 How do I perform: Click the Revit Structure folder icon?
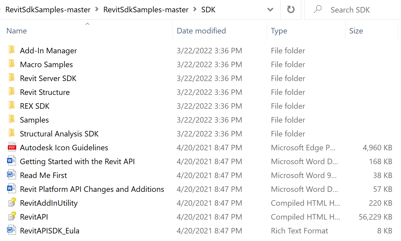[12, 91]
